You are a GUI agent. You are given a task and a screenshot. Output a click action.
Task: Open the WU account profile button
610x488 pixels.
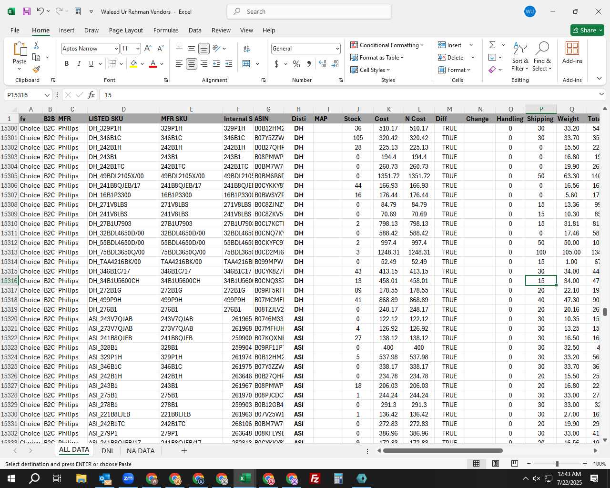529,11
